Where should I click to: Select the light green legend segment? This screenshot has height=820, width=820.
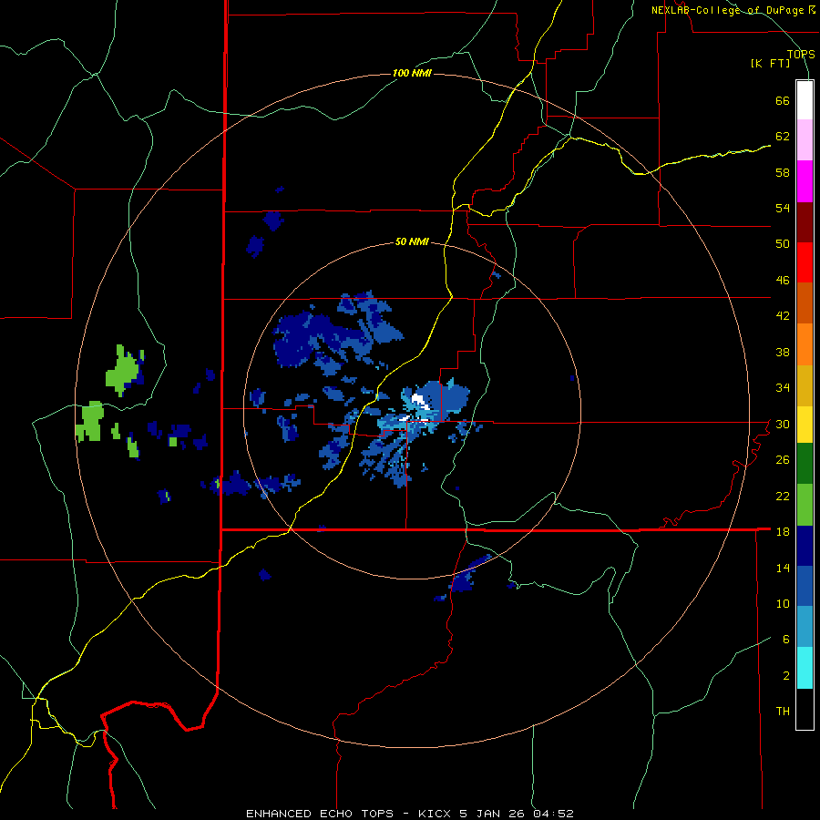tap(805, 505)
